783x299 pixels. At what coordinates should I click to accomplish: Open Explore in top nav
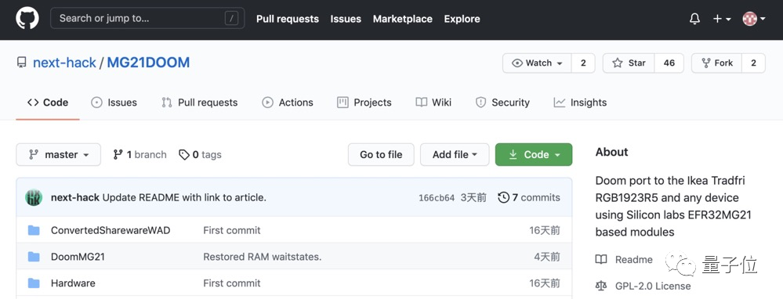click(462, 19)
